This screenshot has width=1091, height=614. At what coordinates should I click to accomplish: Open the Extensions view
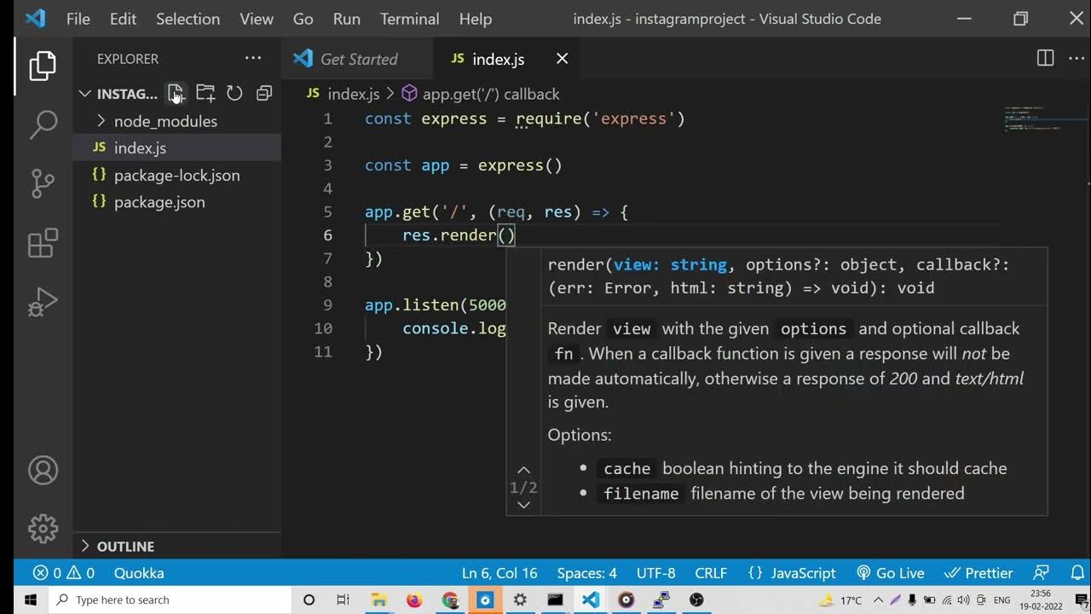[43, 243]
